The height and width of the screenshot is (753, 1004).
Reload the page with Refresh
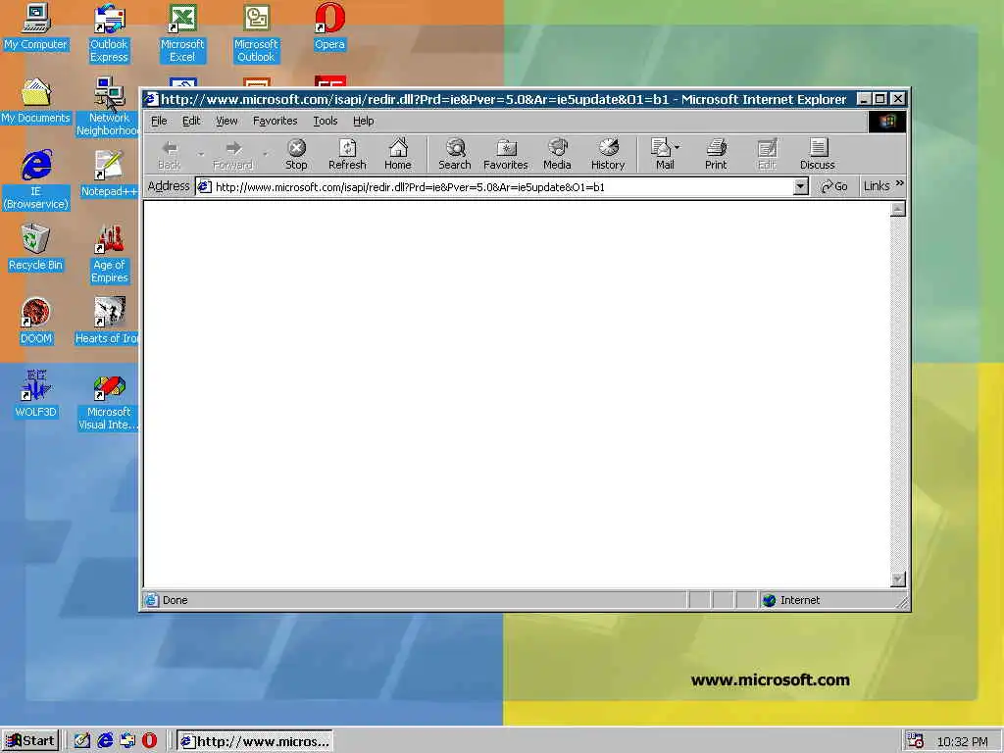click(x=347, y=154)
